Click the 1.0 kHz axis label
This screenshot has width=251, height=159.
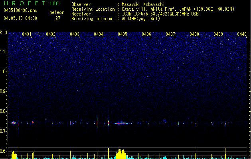pos(4,72)
